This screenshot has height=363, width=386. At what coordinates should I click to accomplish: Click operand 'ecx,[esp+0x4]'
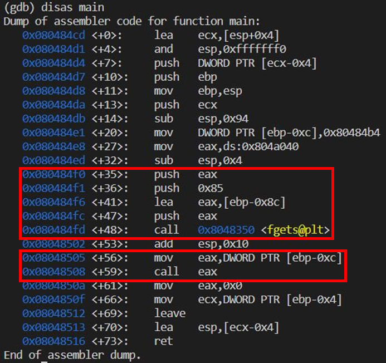pos(238,35)
